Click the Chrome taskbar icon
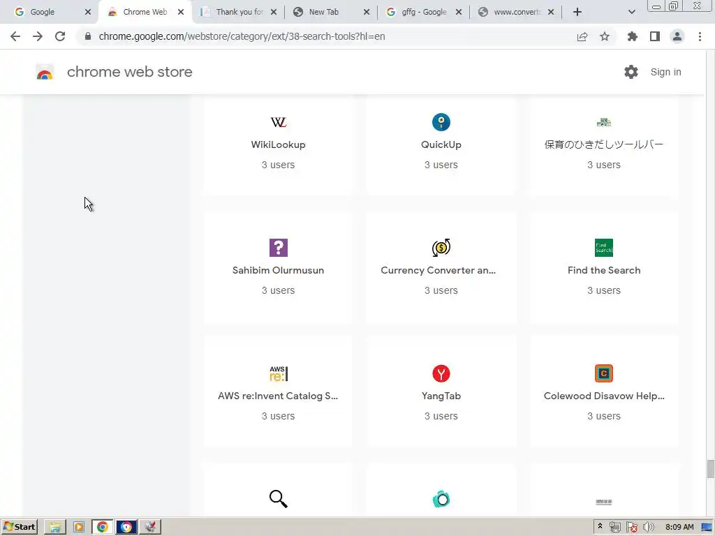The width and height of the screenshot is (715, 536). (103, 527)
